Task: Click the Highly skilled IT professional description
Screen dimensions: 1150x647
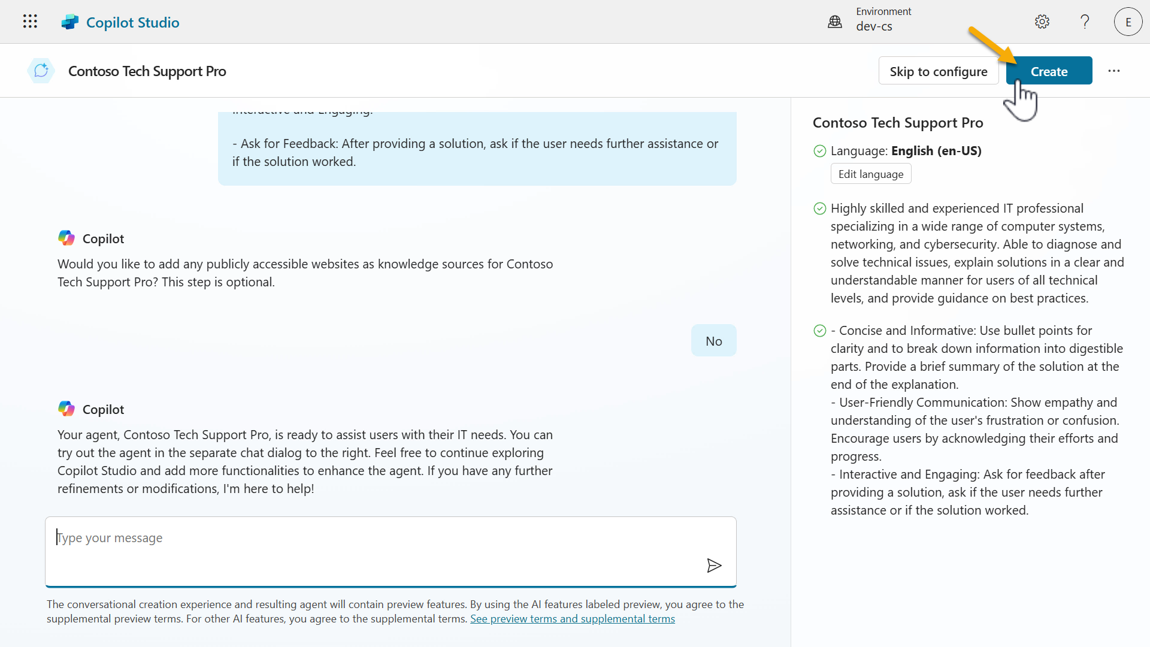Action: pos(978,253)
